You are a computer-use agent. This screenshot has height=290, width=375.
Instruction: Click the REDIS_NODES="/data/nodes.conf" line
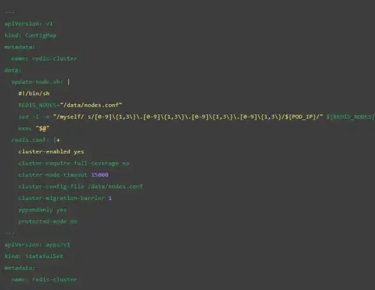click(x=70, y=105)
